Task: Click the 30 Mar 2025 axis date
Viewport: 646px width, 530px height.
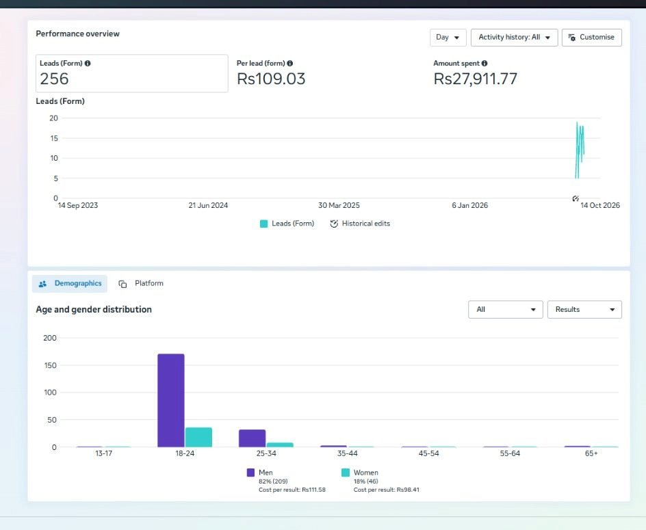Action: click(x=339, y=205)
